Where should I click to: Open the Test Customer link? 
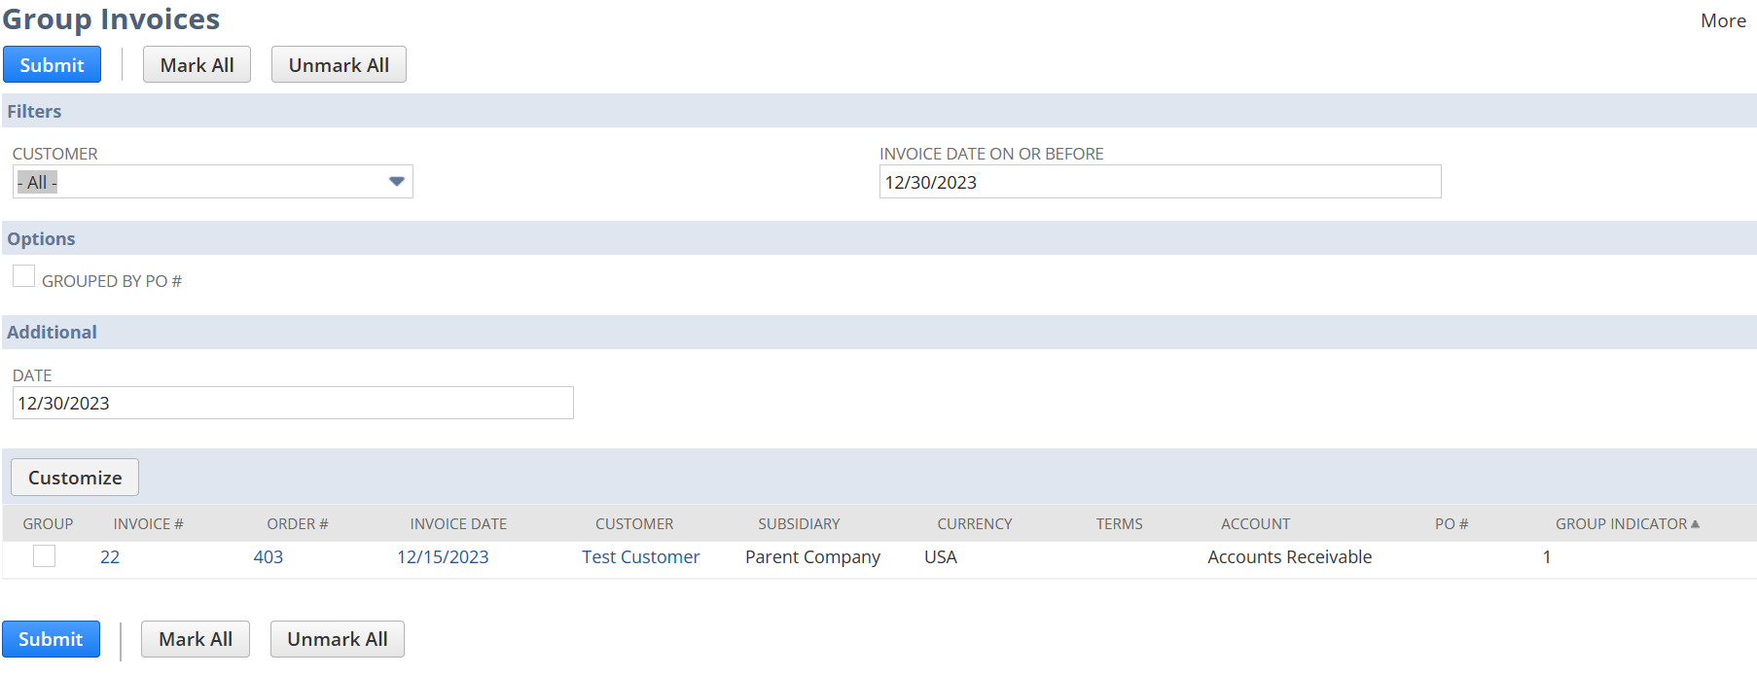(640, 557)
